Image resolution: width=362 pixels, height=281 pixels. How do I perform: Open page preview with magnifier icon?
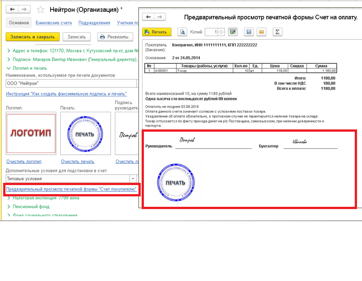(x=182, y=32)
